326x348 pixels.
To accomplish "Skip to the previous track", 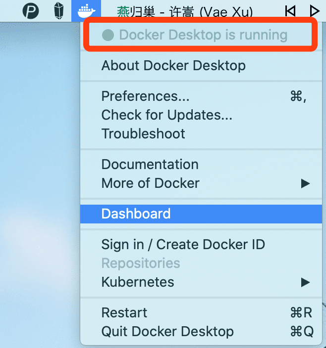I will pos(290,11).
